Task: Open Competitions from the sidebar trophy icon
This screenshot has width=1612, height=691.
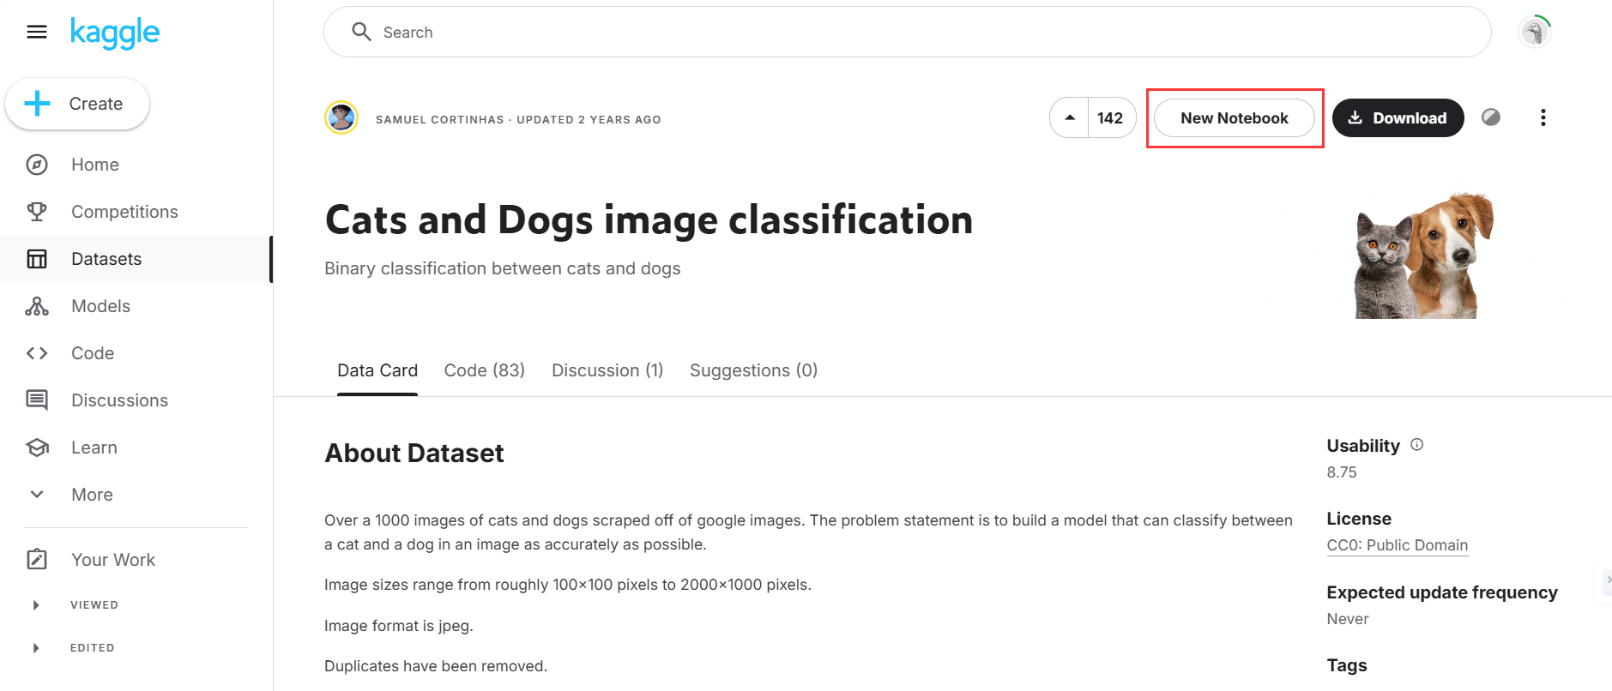Action: [37, 212]
